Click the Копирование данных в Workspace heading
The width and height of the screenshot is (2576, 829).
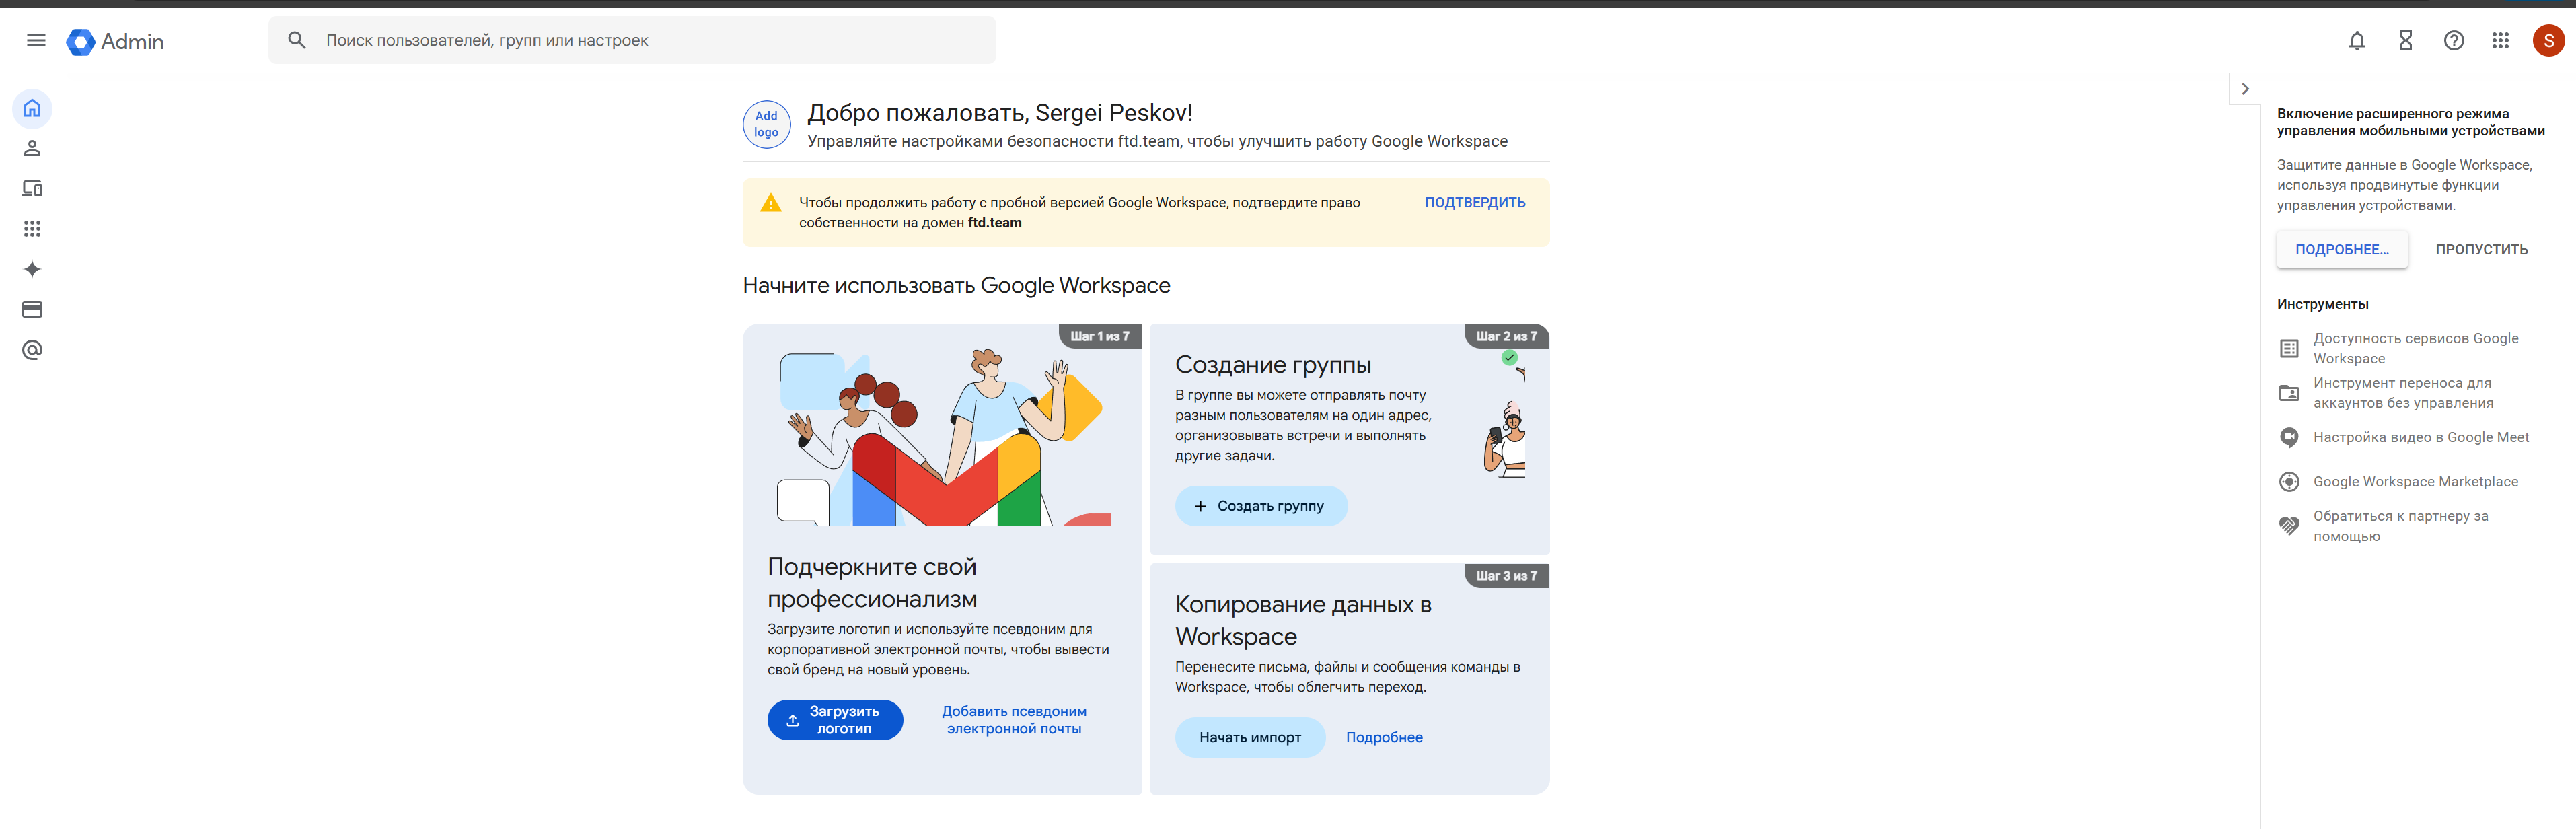1303,621
